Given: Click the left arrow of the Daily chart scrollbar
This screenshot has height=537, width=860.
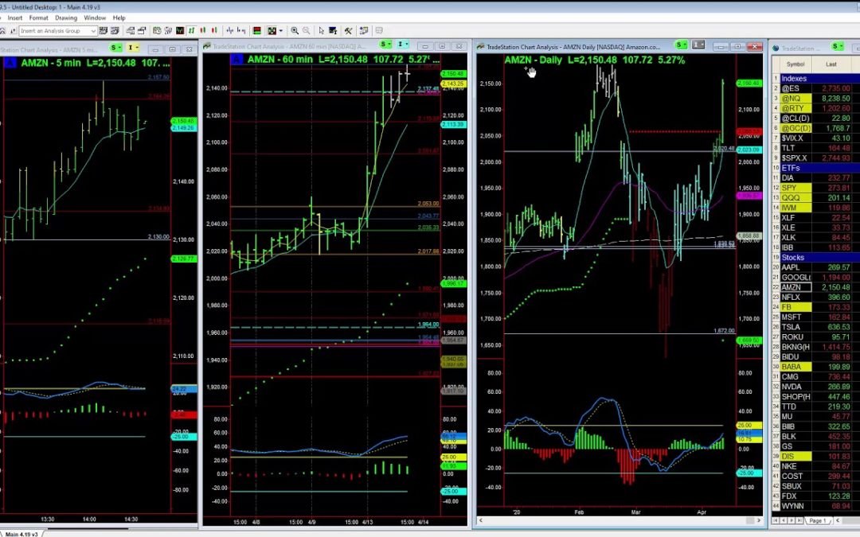Looking at the screenshot, I should pyautogui.click(x=481, y=520).
